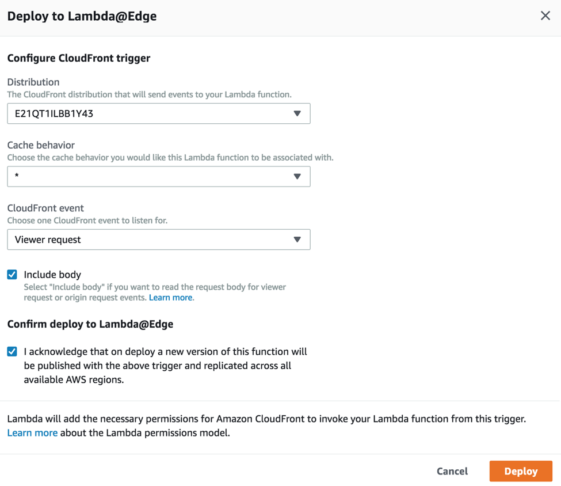Click the Cancel button
The width and height of the screenshot is (561, 486).
pos(452,471)
